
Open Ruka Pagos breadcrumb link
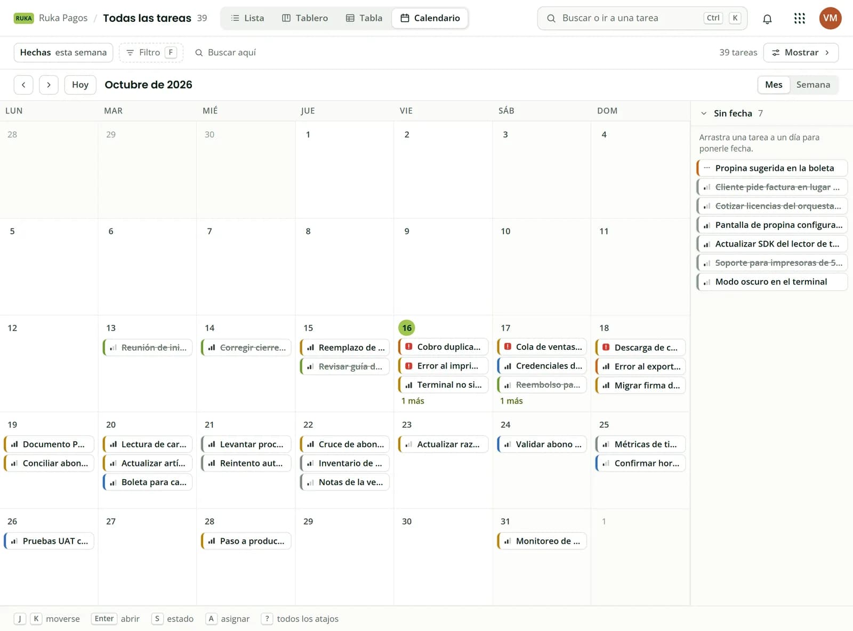pyautogui.click(x=63, y=18)
